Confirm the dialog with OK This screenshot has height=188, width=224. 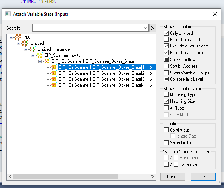point(203,177)
